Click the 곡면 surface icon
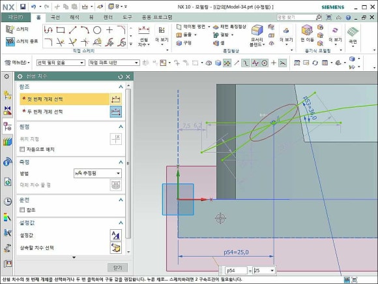 353,32
